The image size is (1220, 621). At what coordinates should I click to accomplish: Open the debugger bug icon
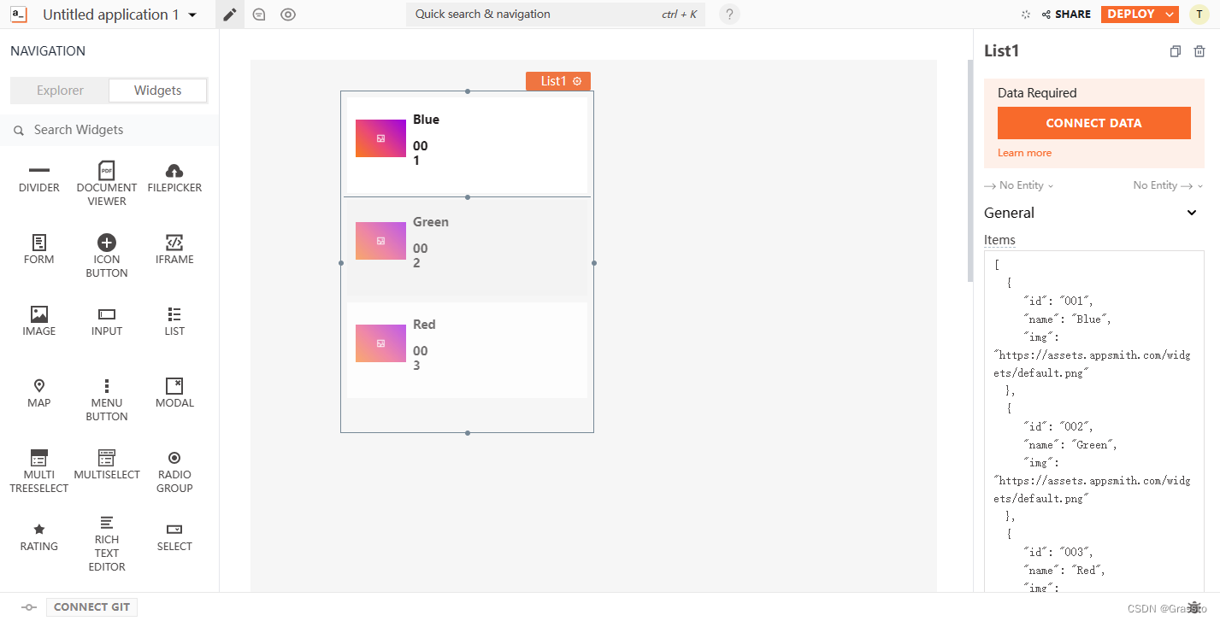tap(1195, 607)
